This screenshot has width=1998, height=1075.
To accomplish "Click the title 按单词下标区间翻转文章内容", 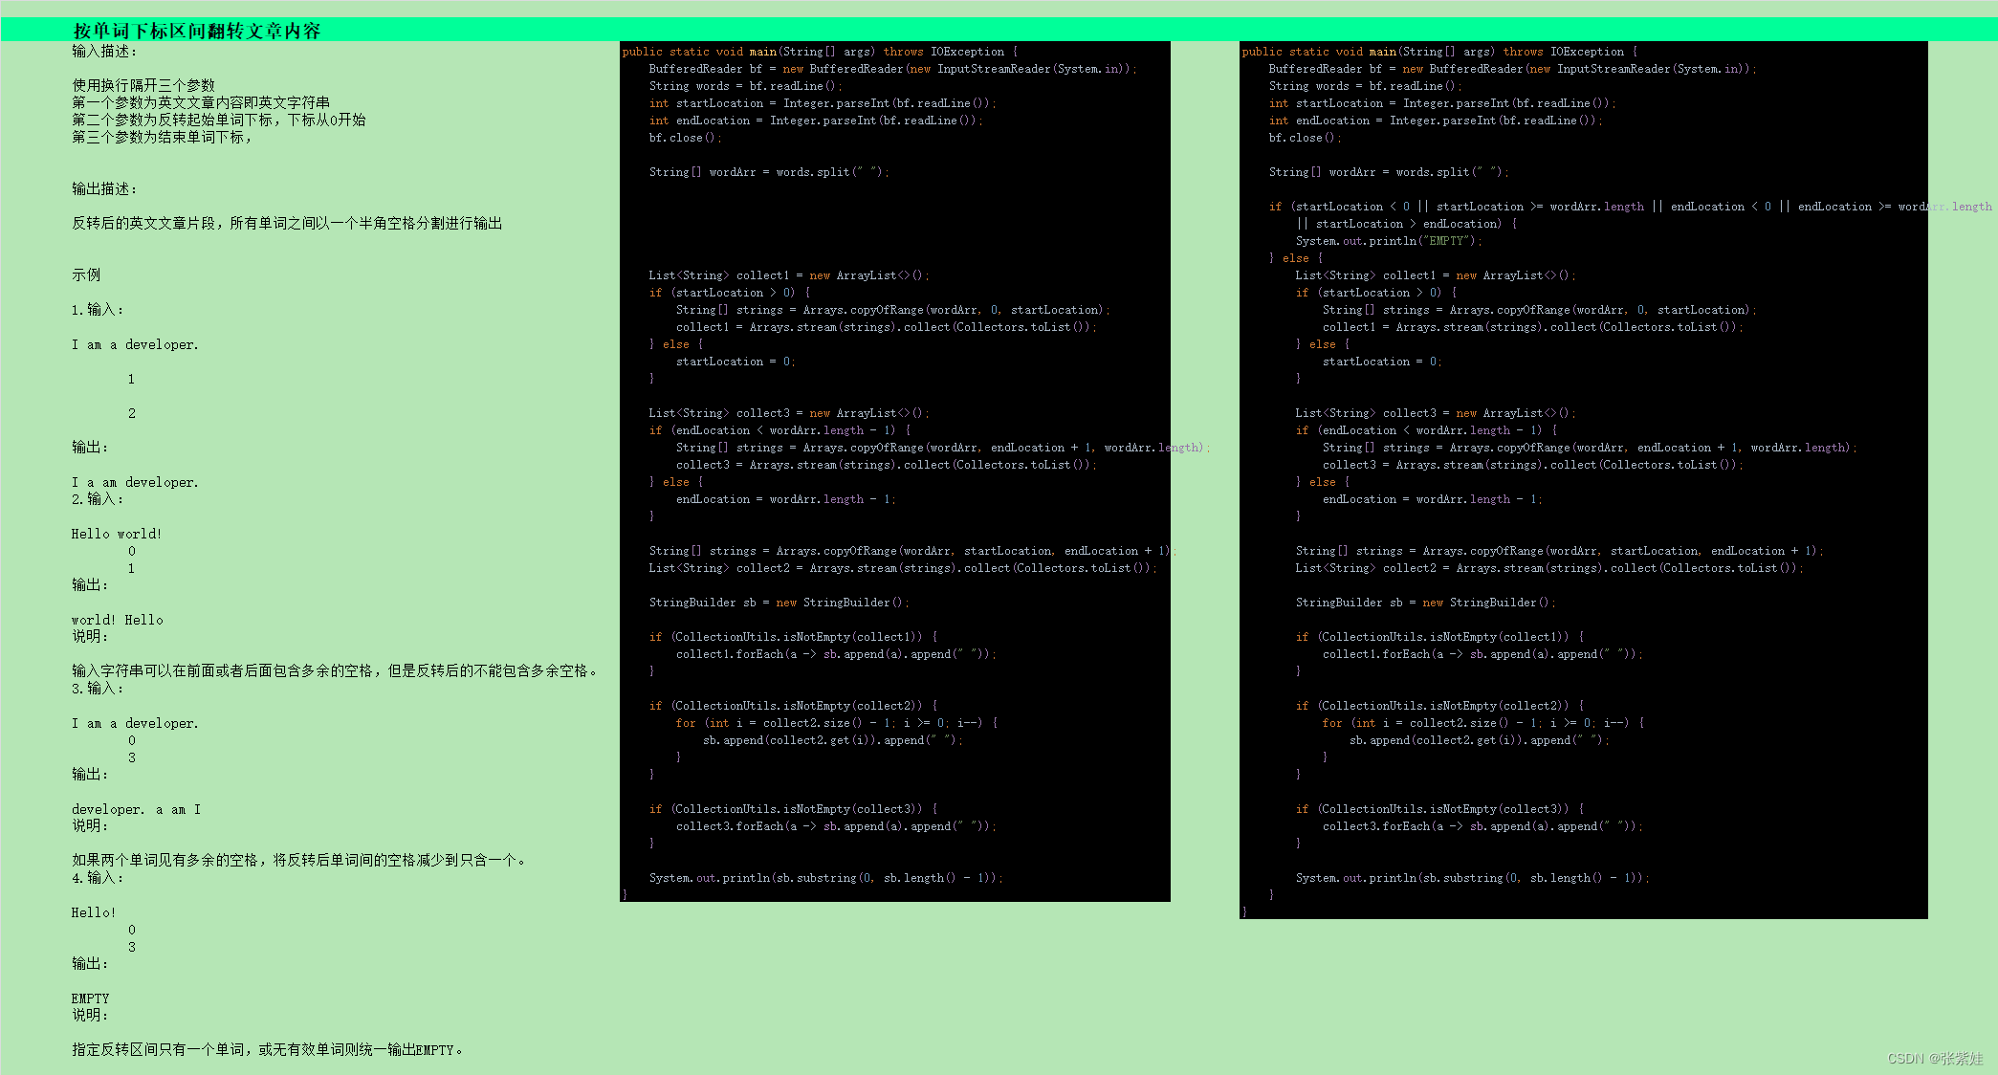I will pyautogui.click(x=196, y=31).
